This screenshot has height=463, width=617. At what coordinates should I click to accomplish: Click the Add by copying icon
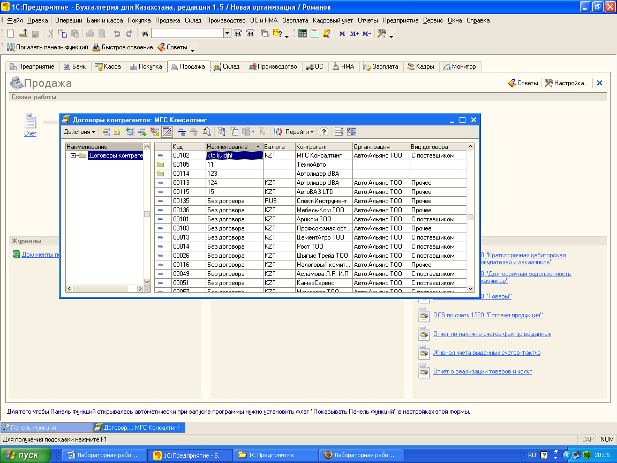[130, 132]
